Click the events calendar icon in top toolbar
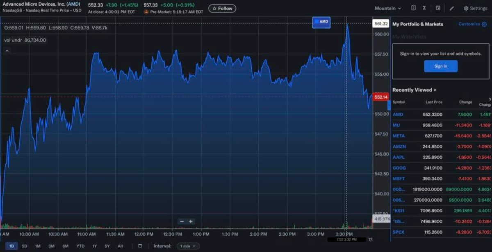This screenshot has height=252, width=492. tap(438, 8)
